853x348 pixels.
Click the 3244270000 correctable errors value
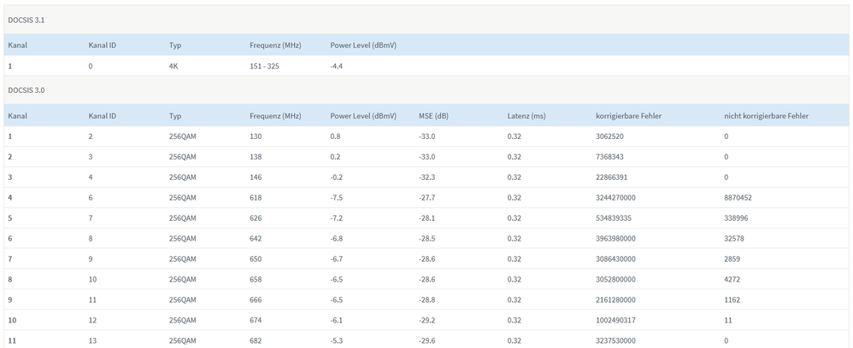pyautogui.click(x=619, y=198)
